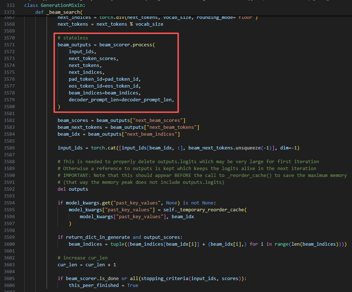Click comment starting '# This is needed to properly'

click(188, 162)
